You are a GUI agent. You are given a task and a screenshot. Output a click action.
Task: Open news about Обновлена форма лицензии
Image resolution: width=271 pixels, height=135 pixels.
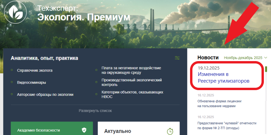tap(221, 103)
